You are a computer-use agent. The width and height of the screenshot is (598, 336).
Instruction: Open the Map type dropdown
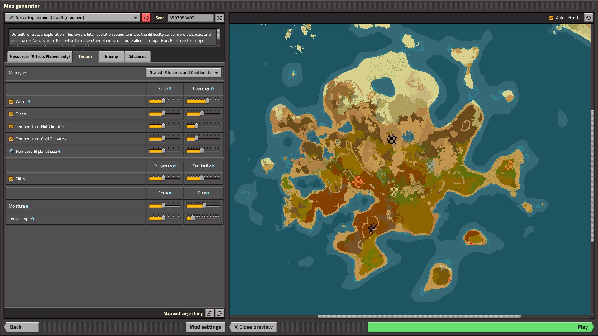click(x=184, y=72)
